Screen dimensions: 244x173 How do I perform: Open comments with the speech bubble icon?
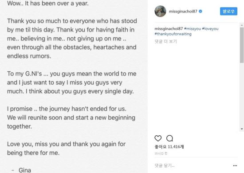pos(169,138)
